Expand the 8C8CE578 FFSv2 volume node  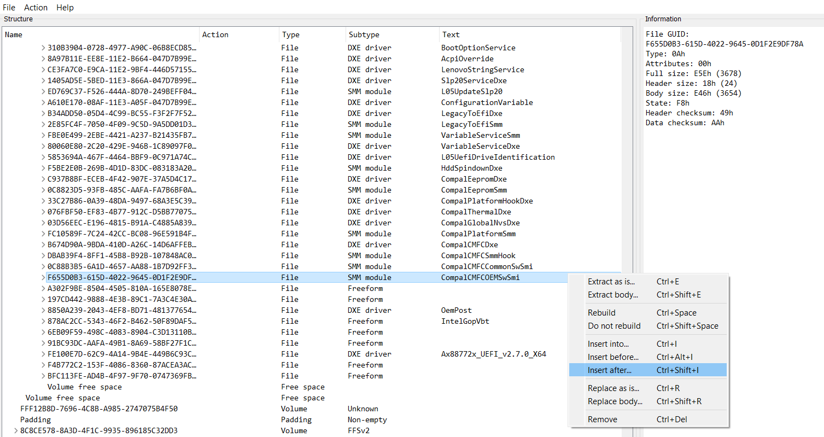coord(16,430)
